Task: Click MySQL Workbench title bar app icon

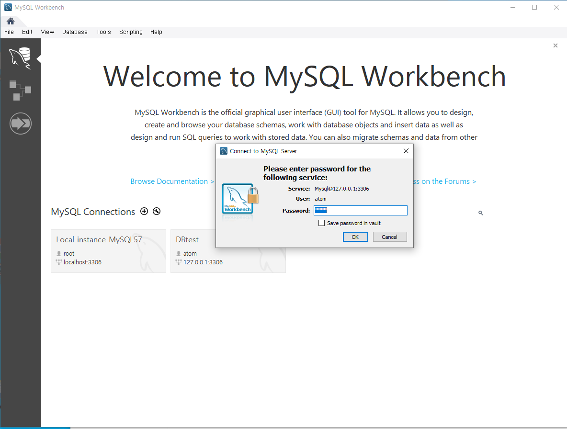Action: (x=8, y=7)
